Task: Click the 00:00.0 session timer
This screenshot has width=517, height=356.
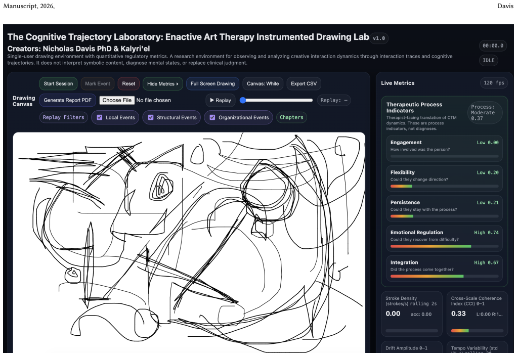Action: (493, 46)
